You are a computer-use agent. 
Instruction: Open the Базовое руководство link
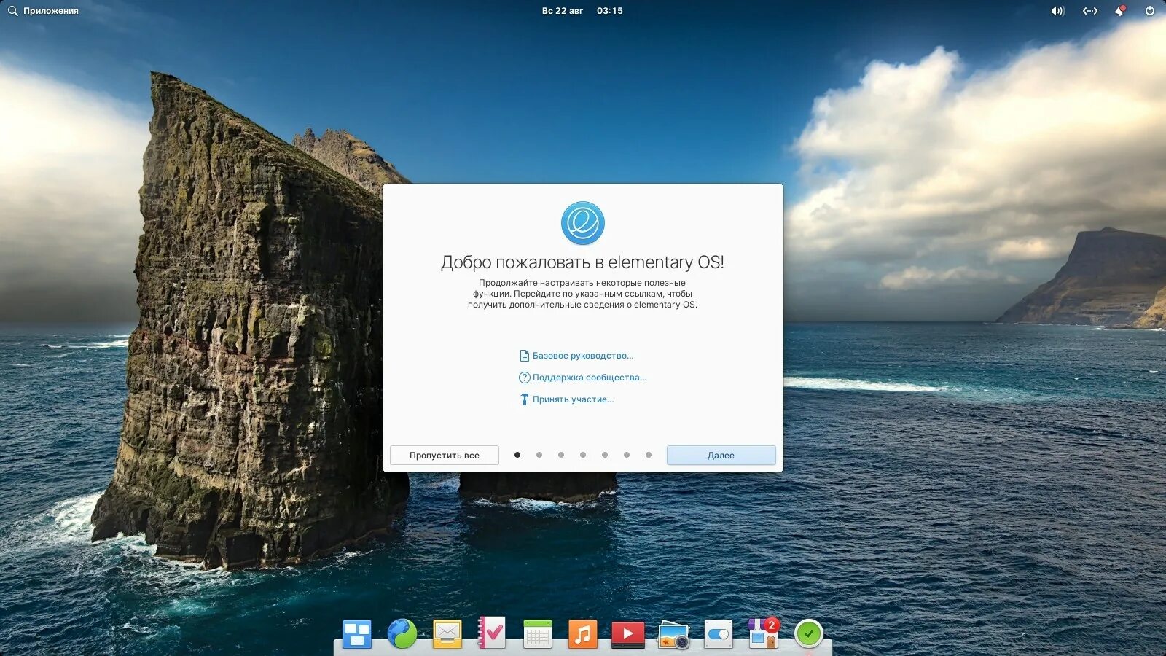576,356
